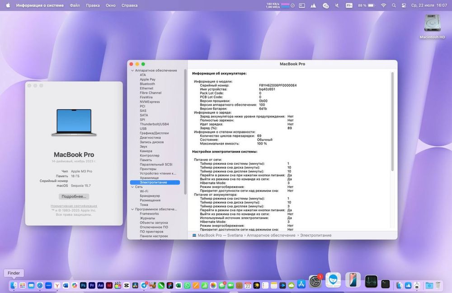Image resolution: width=452 pixels, height=293 pixels.
Task: Open the Справка menu
Action: tap(129, 5)
